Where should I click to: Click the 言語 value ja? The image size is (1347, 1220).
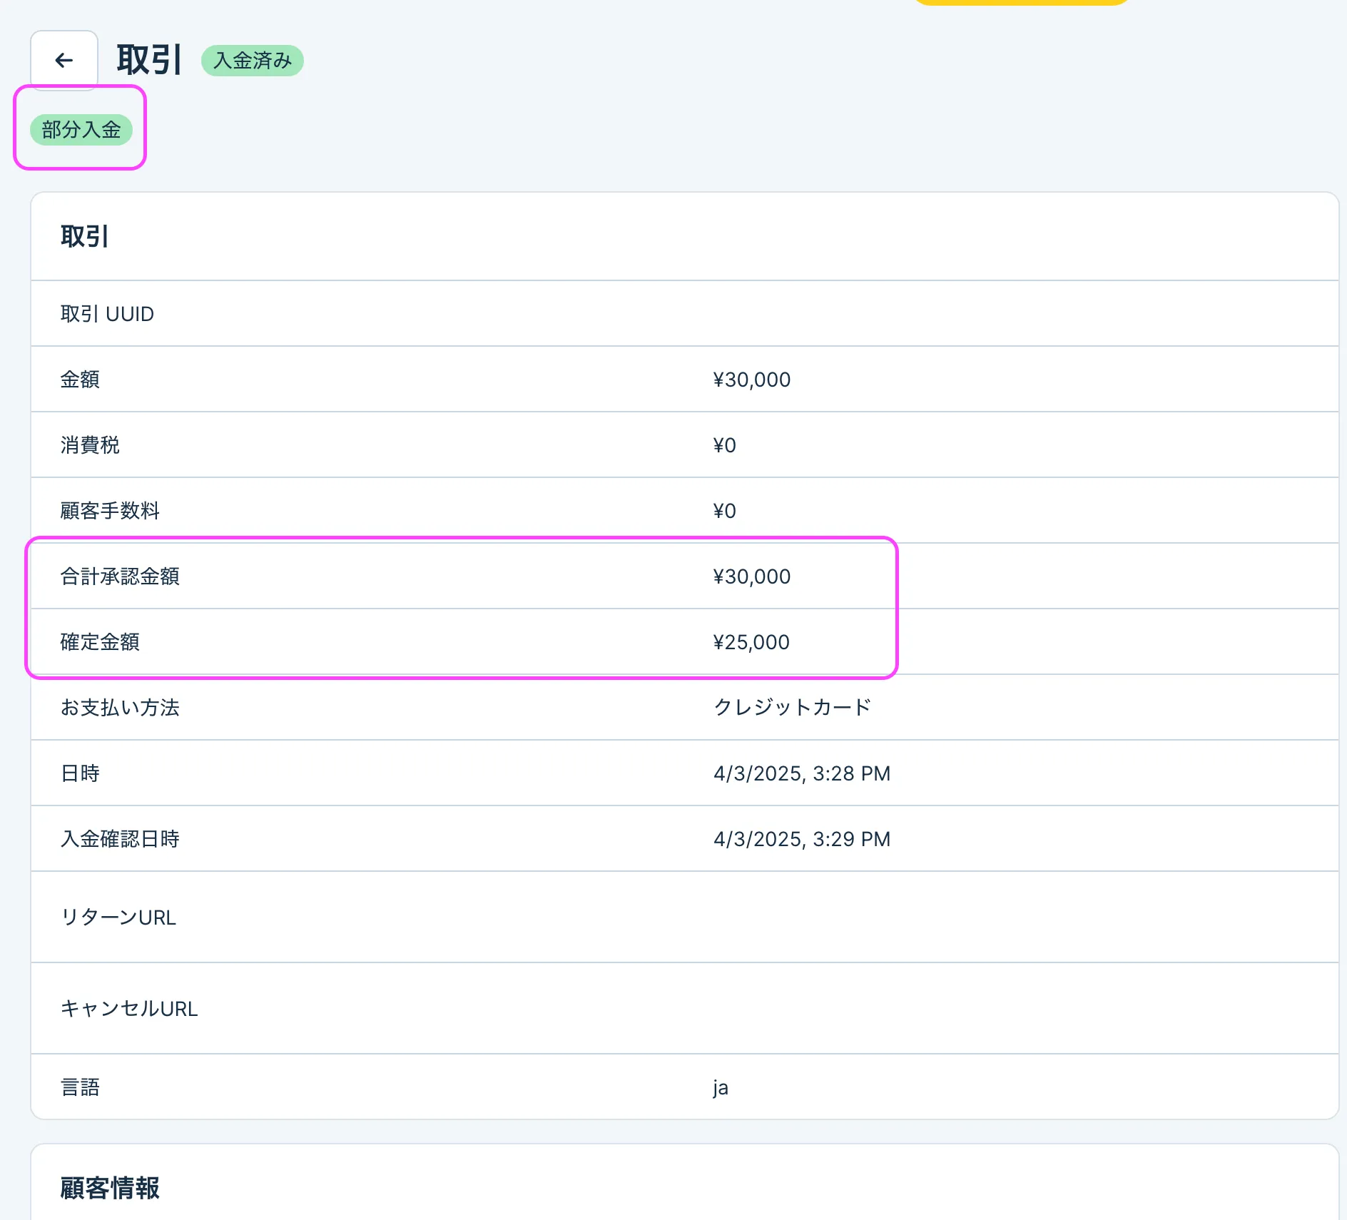click(x=721, y=1087)
